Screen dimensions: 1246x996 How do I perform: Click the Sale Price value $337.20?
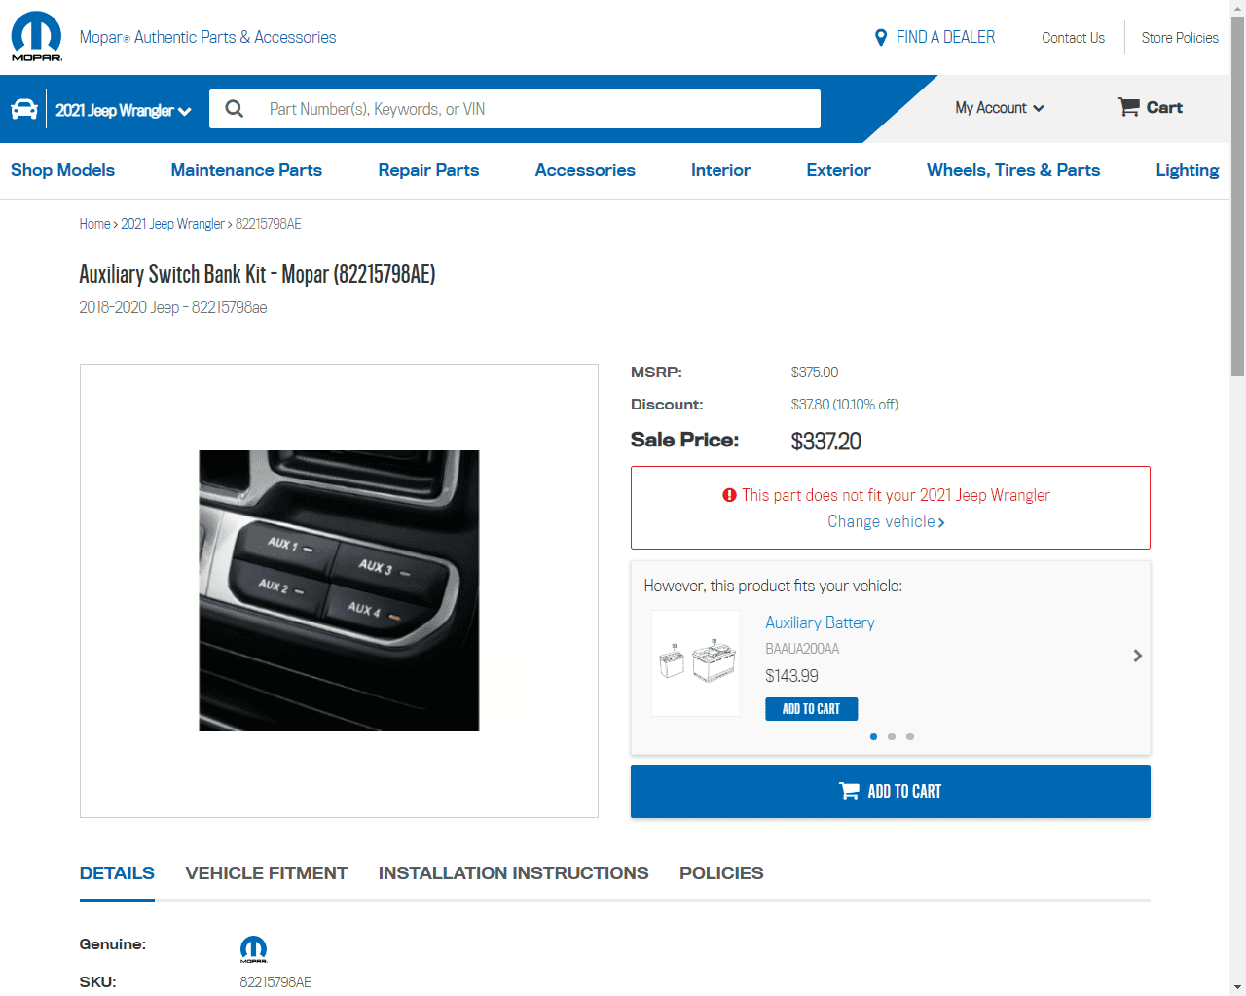[x=825, y=442]
